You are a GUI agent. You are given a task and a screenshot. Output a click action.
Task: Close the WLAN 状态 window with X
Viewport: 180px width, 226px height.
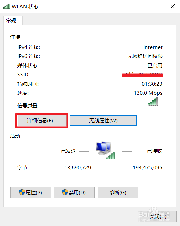173,6
